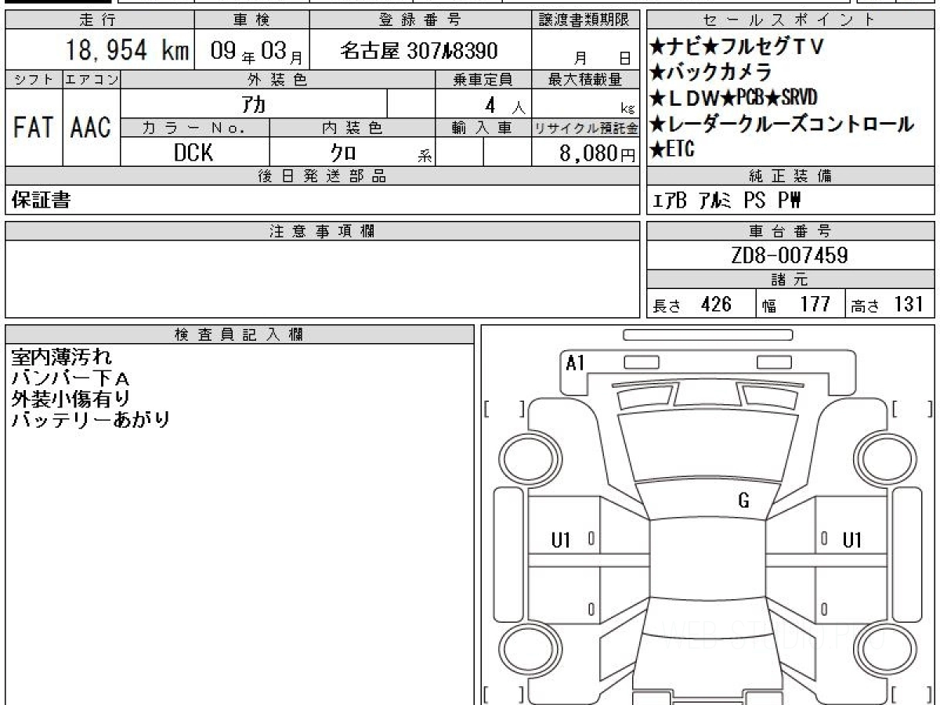940x705 pixels.
Task: Click the G mark on windshield
Action: click(743, 501)
